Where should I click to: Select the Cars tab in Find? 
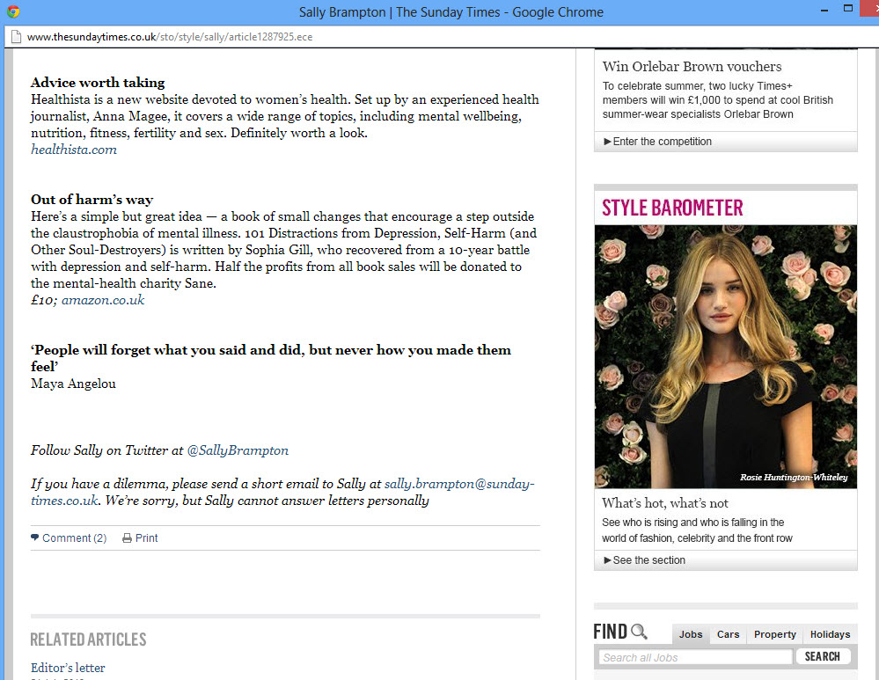[728, 634]
